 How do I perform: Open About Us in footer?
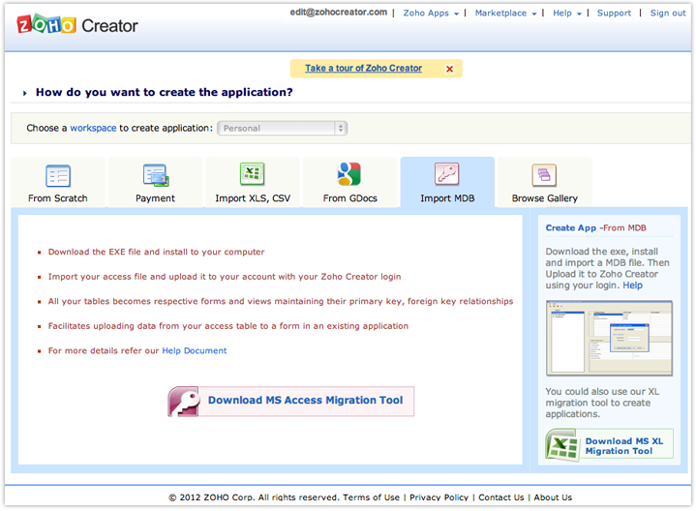coord(553,497)
